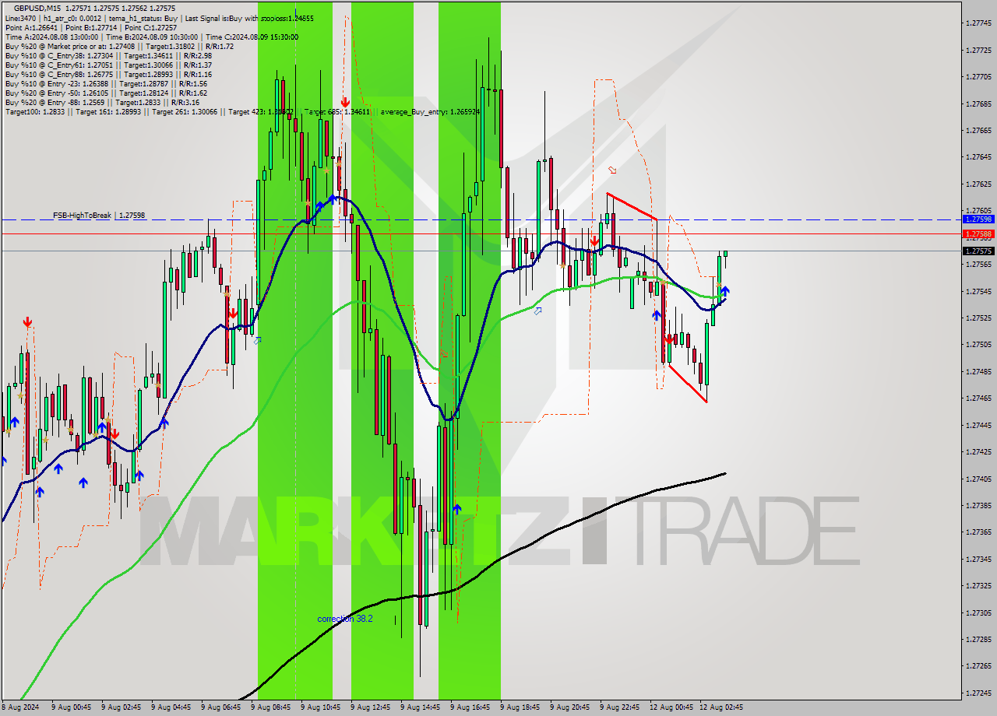Click the '9 Aug 00:45' time label
The width and height of the screenshot is (997, 716).
71,707
